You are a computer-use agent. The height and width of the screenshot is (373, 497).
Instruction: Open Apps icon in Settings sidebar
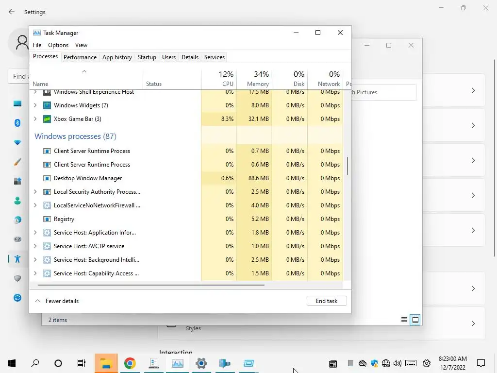(x=17, y=181)
